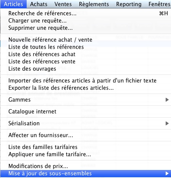Screen dimensions: 171x178
Task: Choose Supprimer une requête
Action: [86, 28]
